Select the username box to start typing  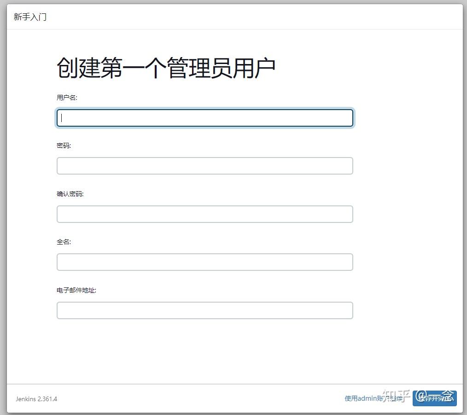coord(205,118)
